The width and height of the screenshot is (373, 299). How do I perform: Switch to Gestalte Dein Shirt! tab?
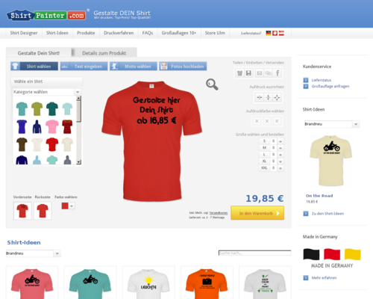pyautogui.click(x=39, y=53)
